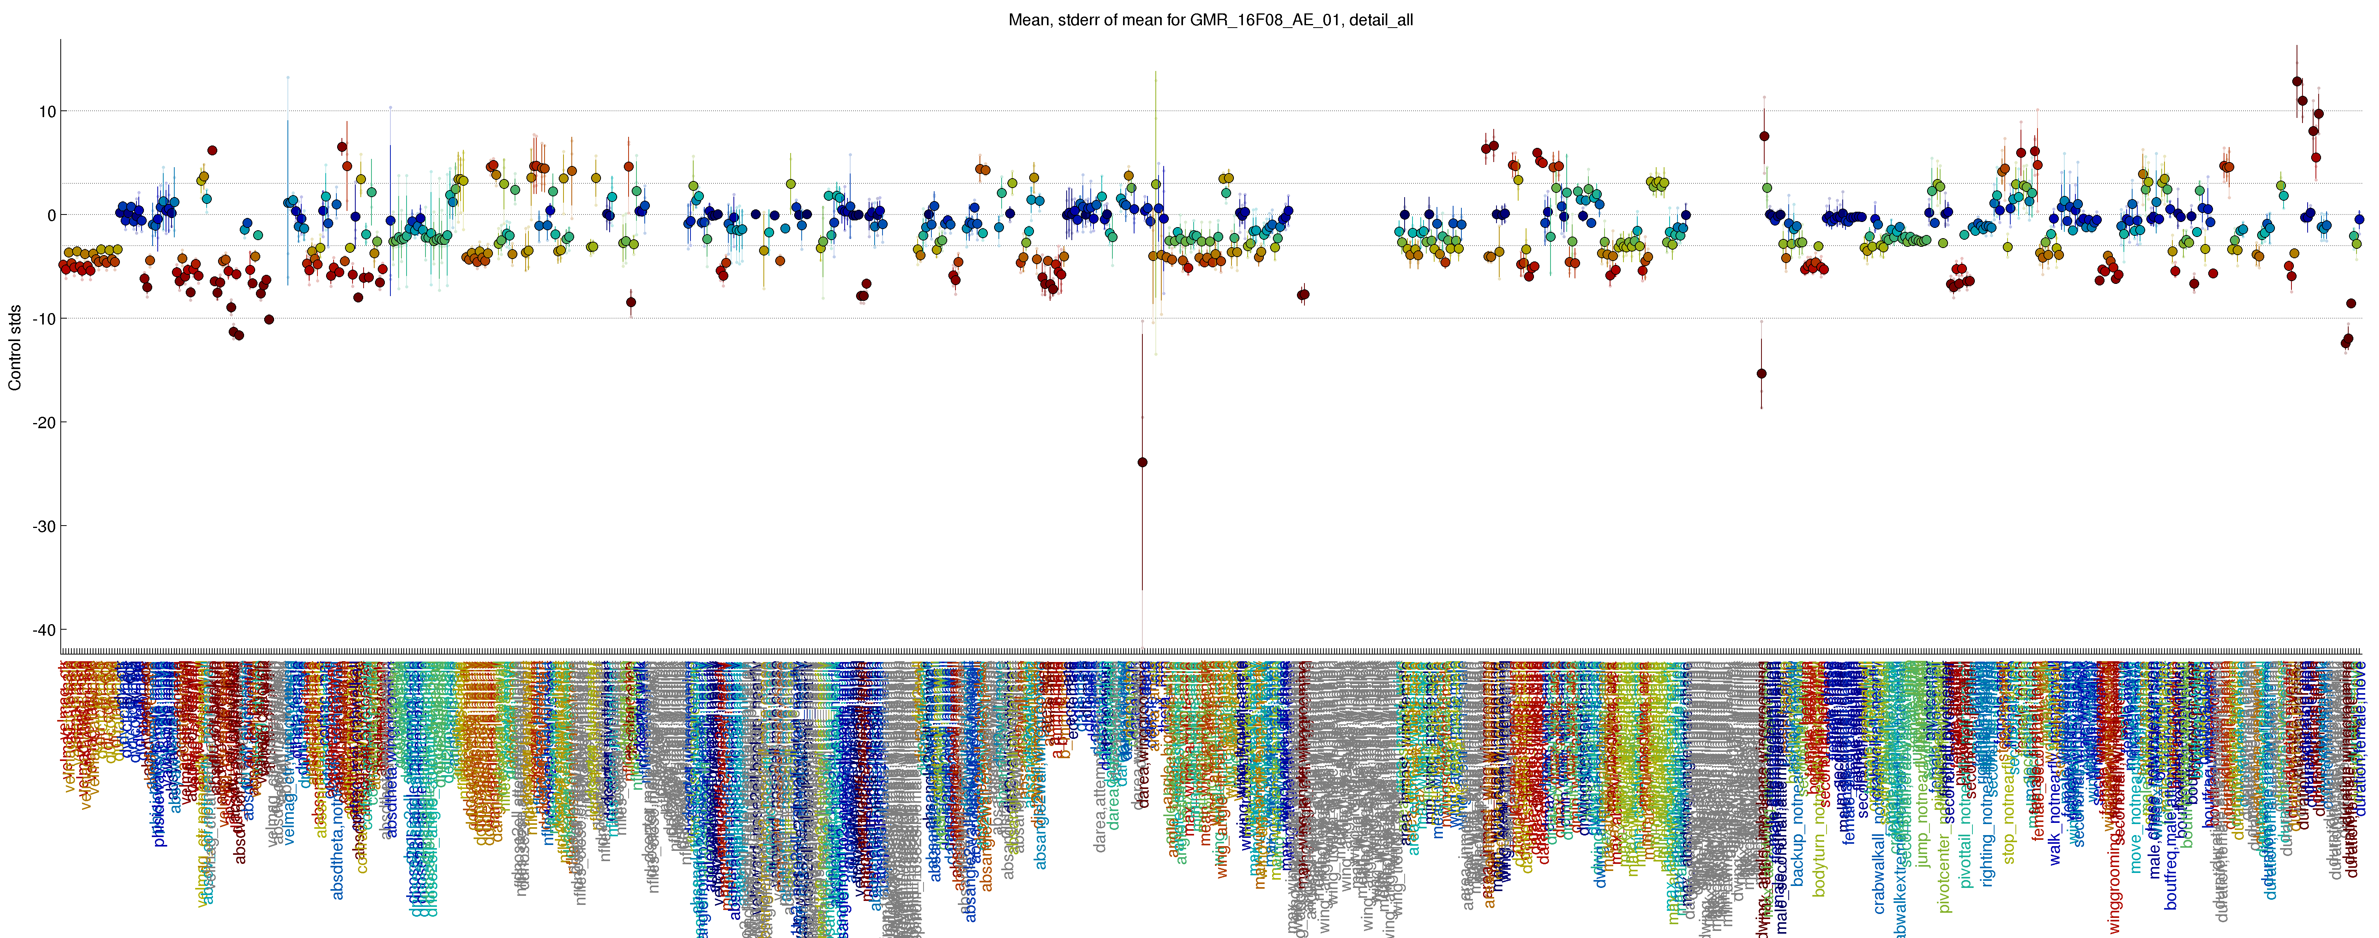Click the y-axis tick label -40
2379x938 pixels.
pyautogui.click(x=44, y=630)
